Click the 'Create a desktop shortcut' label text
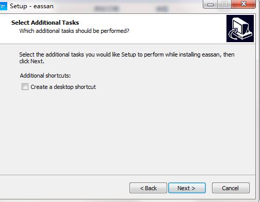This screenshot has width=260, height=202. pos(63,87)
